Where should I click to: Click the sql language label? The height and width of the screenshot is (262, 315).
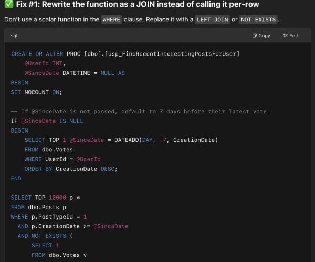(x=14, y=36)
